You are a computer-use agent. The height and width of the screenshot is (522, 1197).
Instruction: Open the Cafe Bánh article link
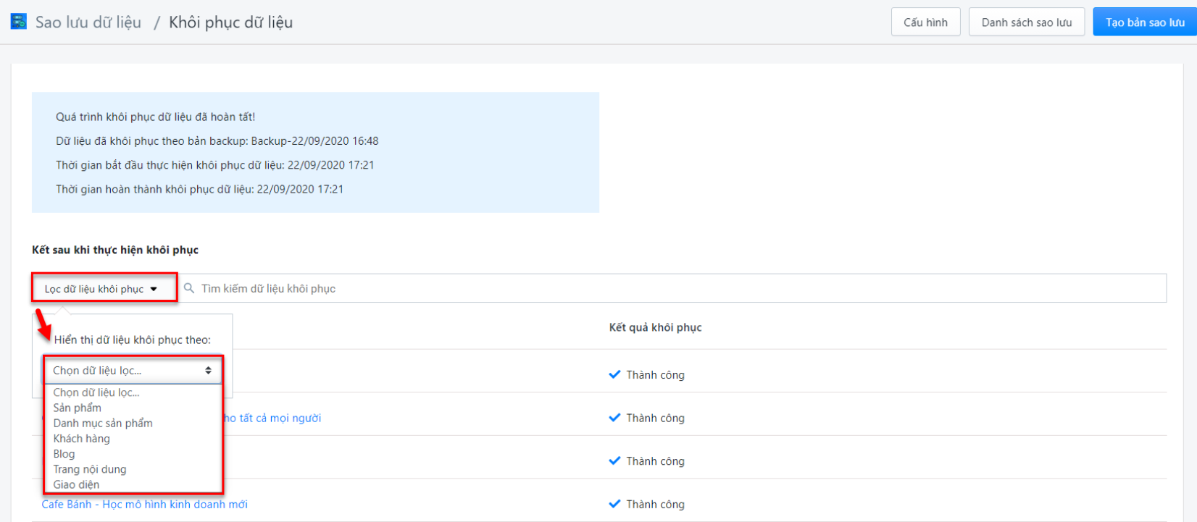145,504
